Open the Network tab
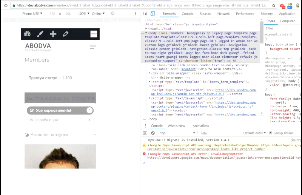Viewport: 302px width, 195px height. coord(223,14)
